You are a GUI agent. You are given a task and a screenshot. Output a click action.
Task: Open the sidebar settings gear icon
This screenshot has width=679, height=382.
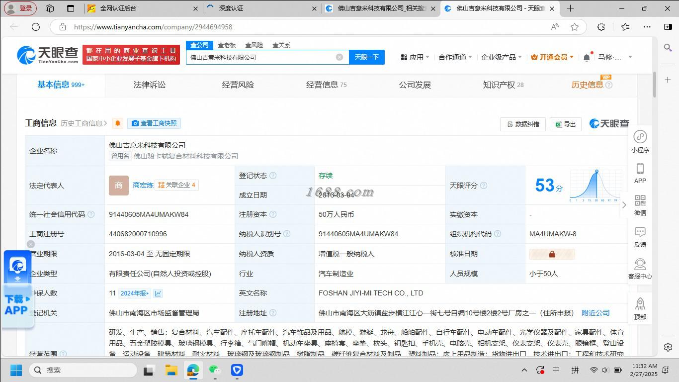668,347
